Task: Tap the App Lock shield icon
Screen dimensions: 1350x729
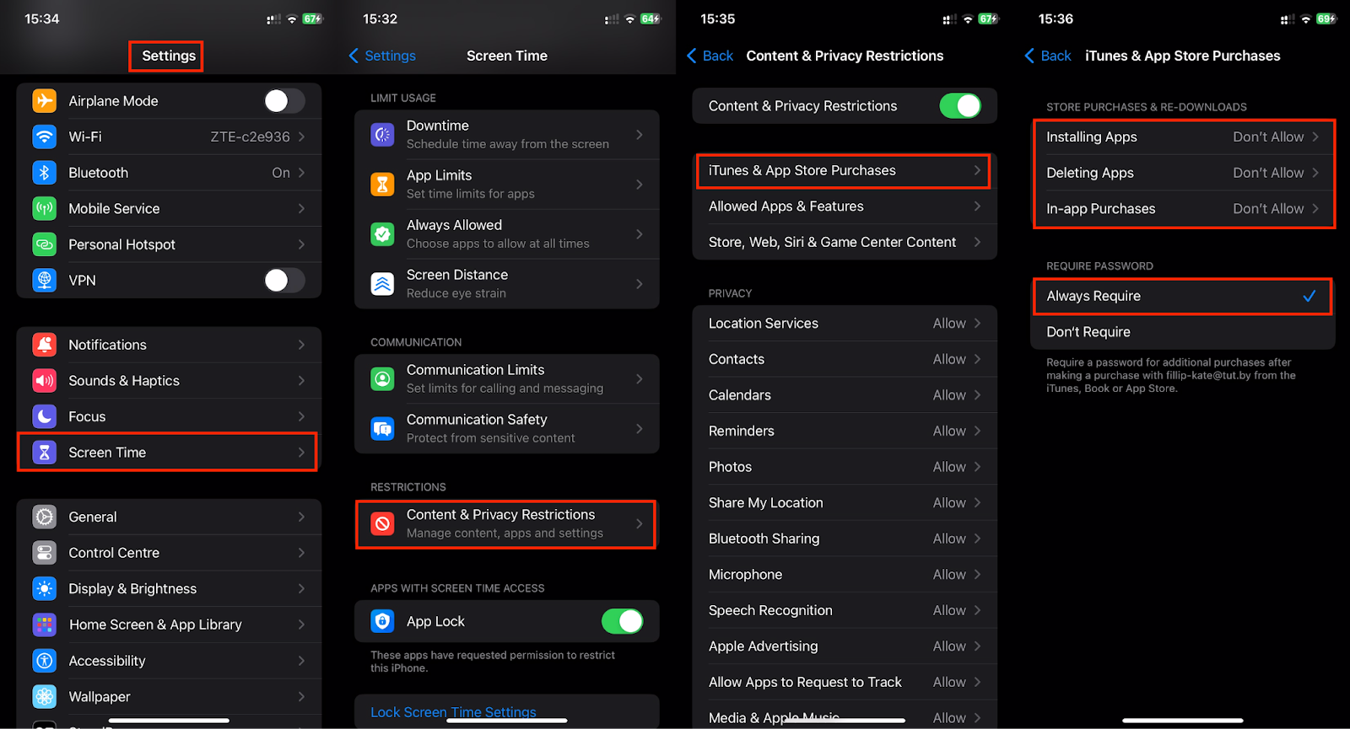Action: [x=382, y=621]
